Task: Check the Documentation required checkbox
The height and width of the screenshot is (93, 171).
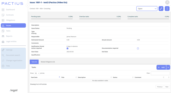Action: tap(138, 48)
